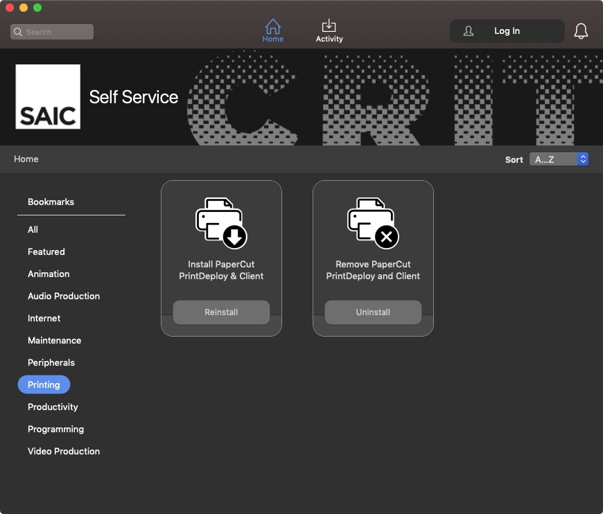The width and height of the screenshot is (603, 514).
Task: Switch to the Bookmarks section
Action: click(x=51, y=202)
